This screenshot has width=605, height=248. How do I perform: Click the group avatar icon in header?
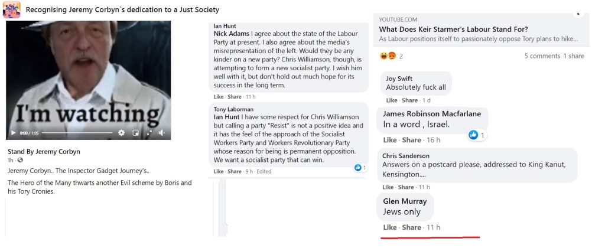point(11,9)
